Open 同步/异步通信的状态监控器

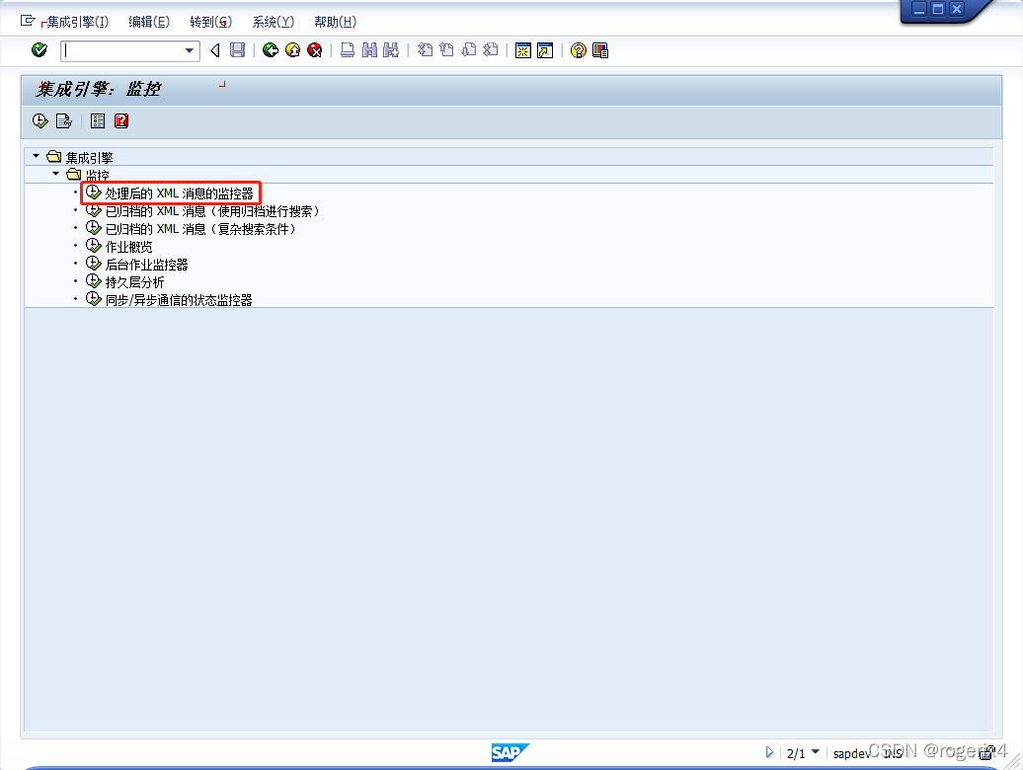pos(178,300)
